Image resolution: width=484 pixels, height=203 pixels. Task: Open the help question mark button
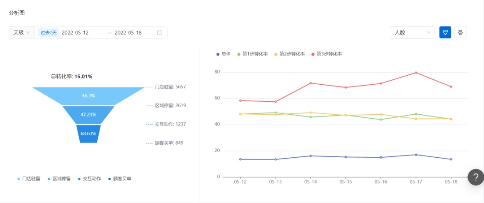point(475,177)
